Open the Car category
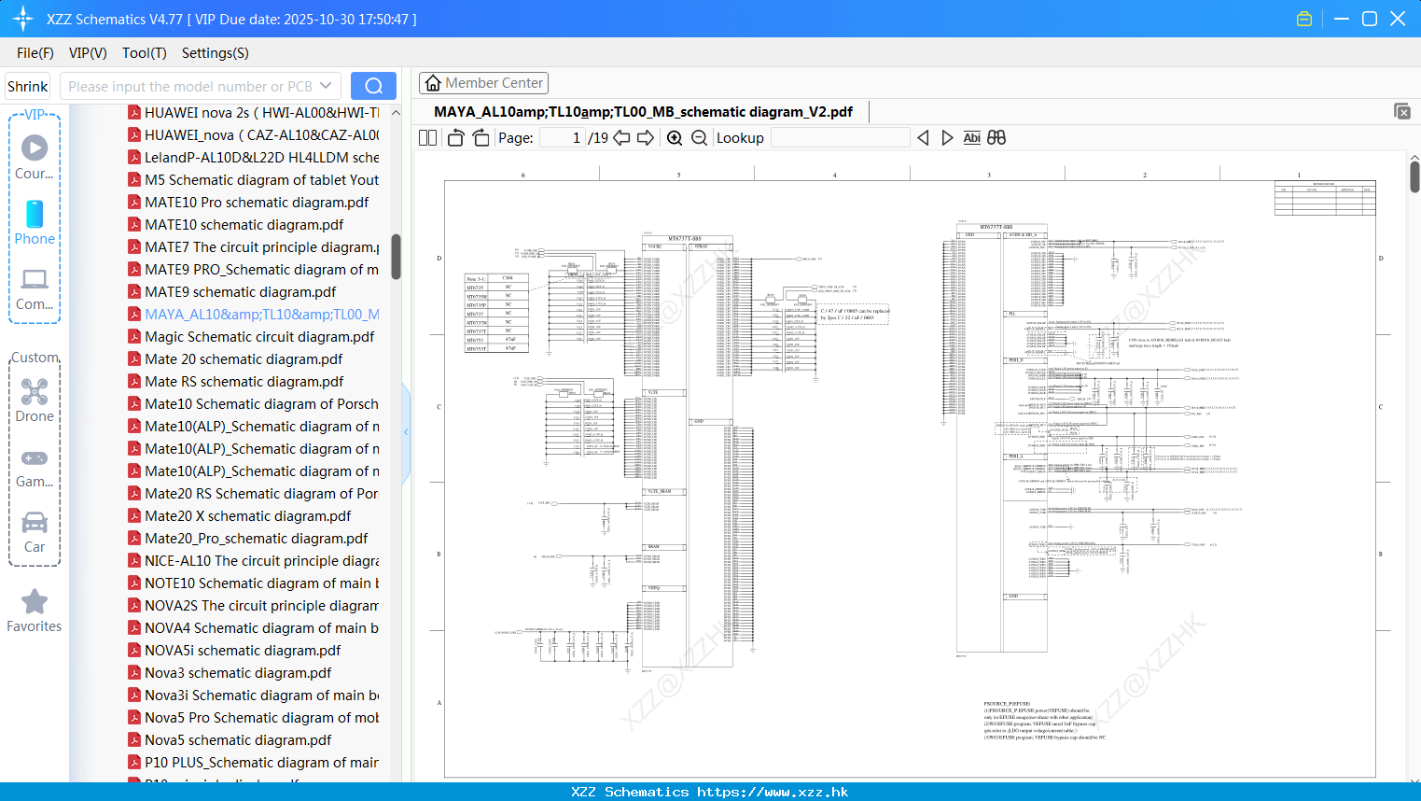This screenshot has height=801, width=1421. click(x=35, y=532)
